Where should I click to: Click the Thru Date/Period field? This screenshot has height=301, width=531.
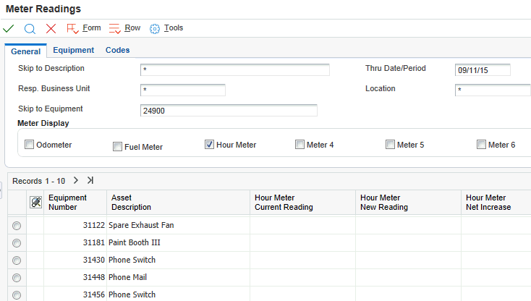(483, 70)
